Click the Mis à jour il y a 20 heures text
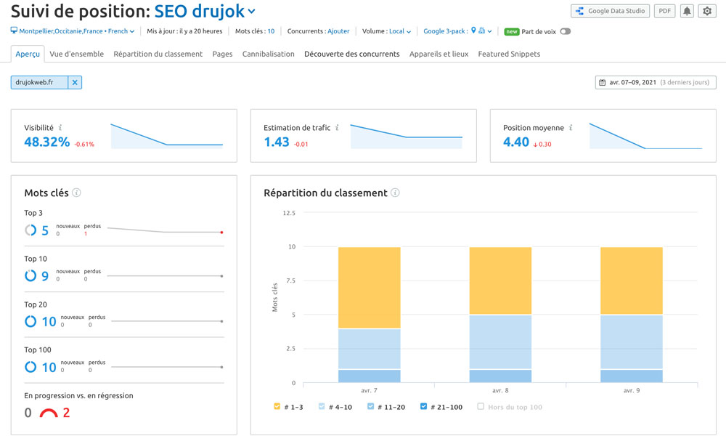This screenshot has height=444, width=726. [x=184, y=31]
